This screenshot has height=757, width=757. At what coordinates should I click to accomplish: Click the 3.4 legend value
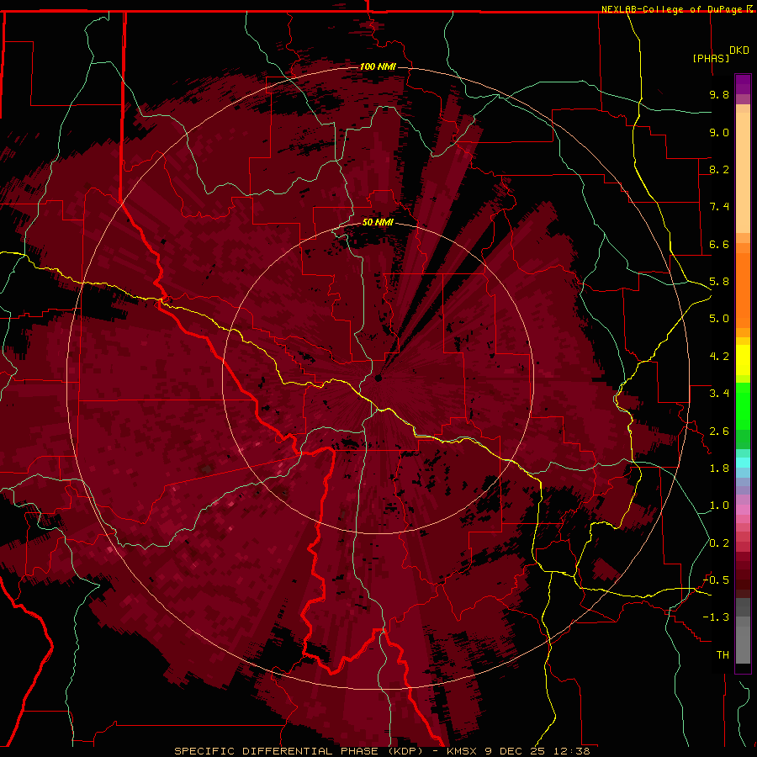pyautogui.click(x=719, y=394)
